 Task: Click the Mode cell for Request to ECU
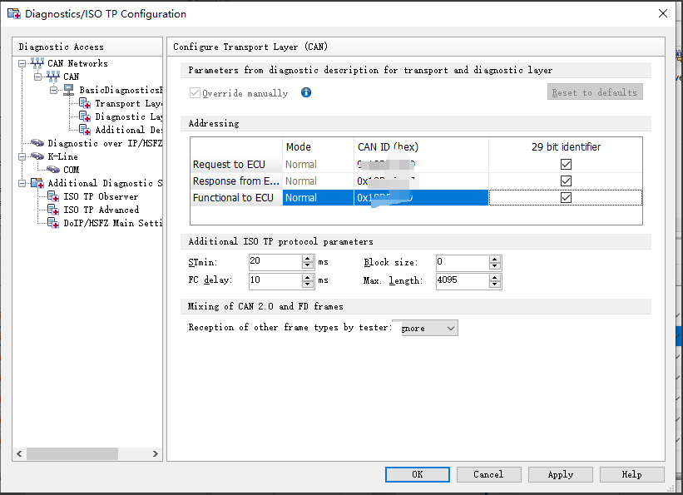(318, 164)
